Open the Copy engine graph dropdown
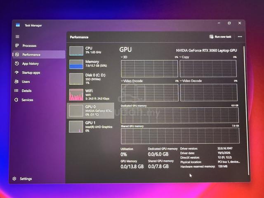264x198 pixels. click(180, 57)
